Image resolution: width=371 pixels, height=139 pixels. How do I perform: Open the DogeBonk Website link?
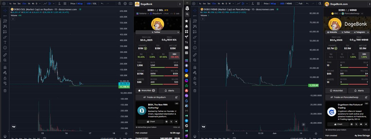pyautogui.click(x=332, y=32)
